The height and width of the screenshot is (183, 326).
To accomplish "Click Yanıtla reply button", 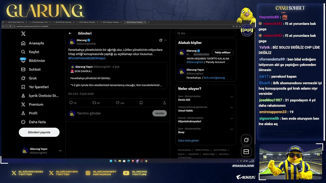I will pyautogui.click(x=160, y=113).
